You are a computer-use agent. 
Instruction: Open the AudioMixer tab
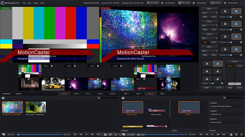[x=6, y=94]
